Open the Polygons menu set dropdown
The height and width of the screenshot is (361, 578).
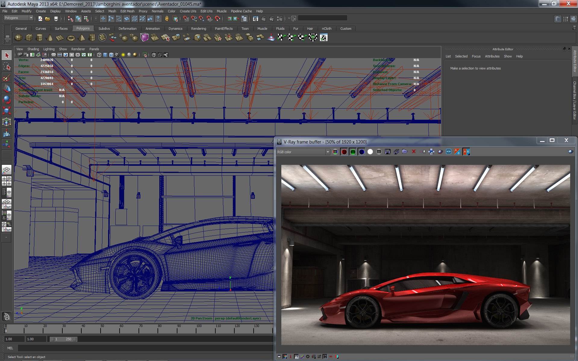tap(18, 18)
